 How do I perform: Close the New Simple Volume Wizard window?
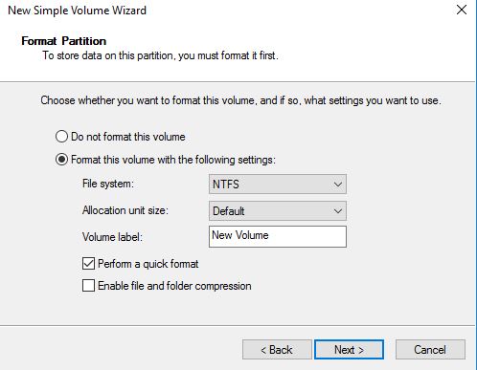point(462,10)
